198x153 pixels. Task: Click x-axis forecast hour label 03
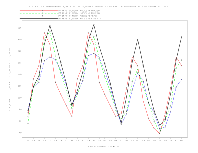(x=33, y=140)
